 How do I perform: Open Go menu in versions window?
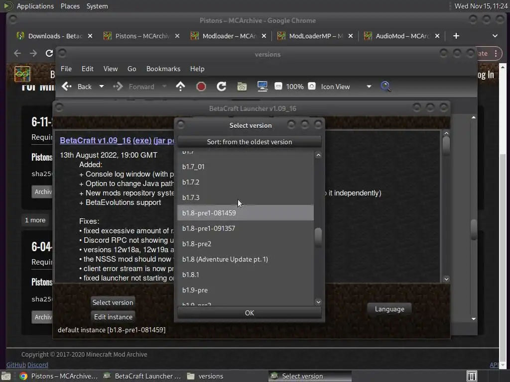point(131,69)
